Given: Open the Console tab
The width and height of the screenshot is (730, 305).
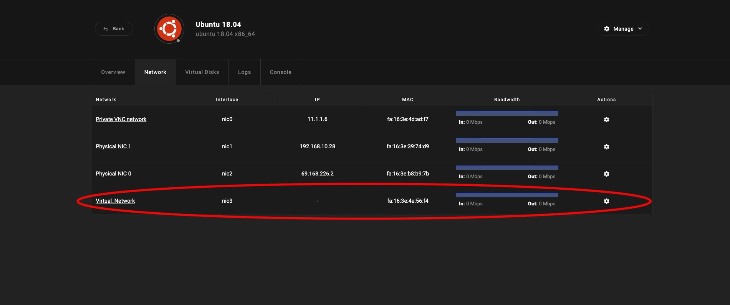Looking at the screenshot, I should [x=281, y=72].
